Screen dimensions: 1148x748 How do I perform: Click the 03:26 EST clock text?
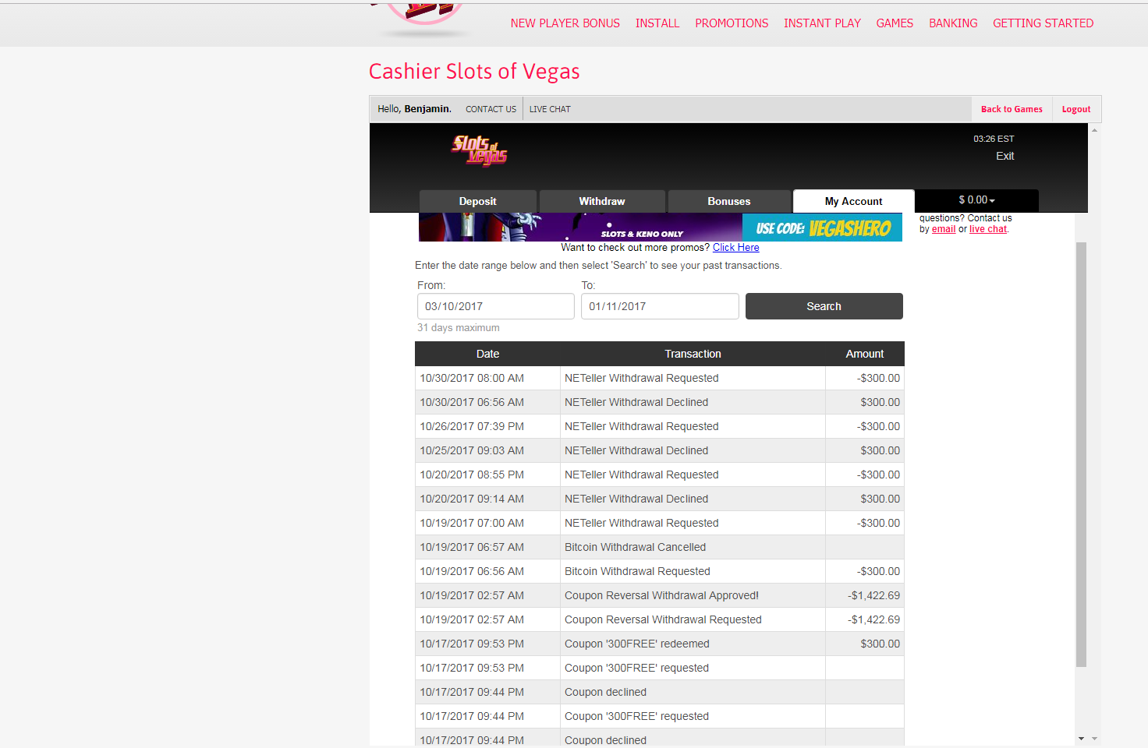pyautogui.click(x=994, y=139)
